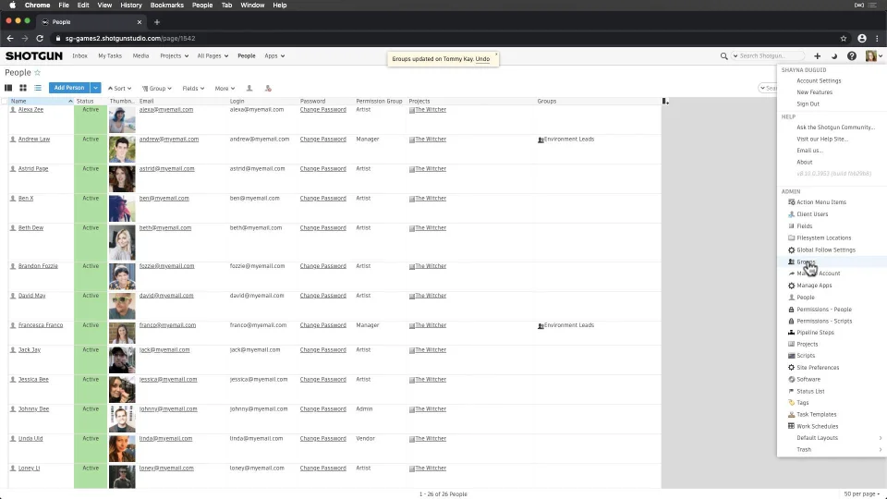Click Undo in the notification banner
Screen dimensions: 887x499
482,59
